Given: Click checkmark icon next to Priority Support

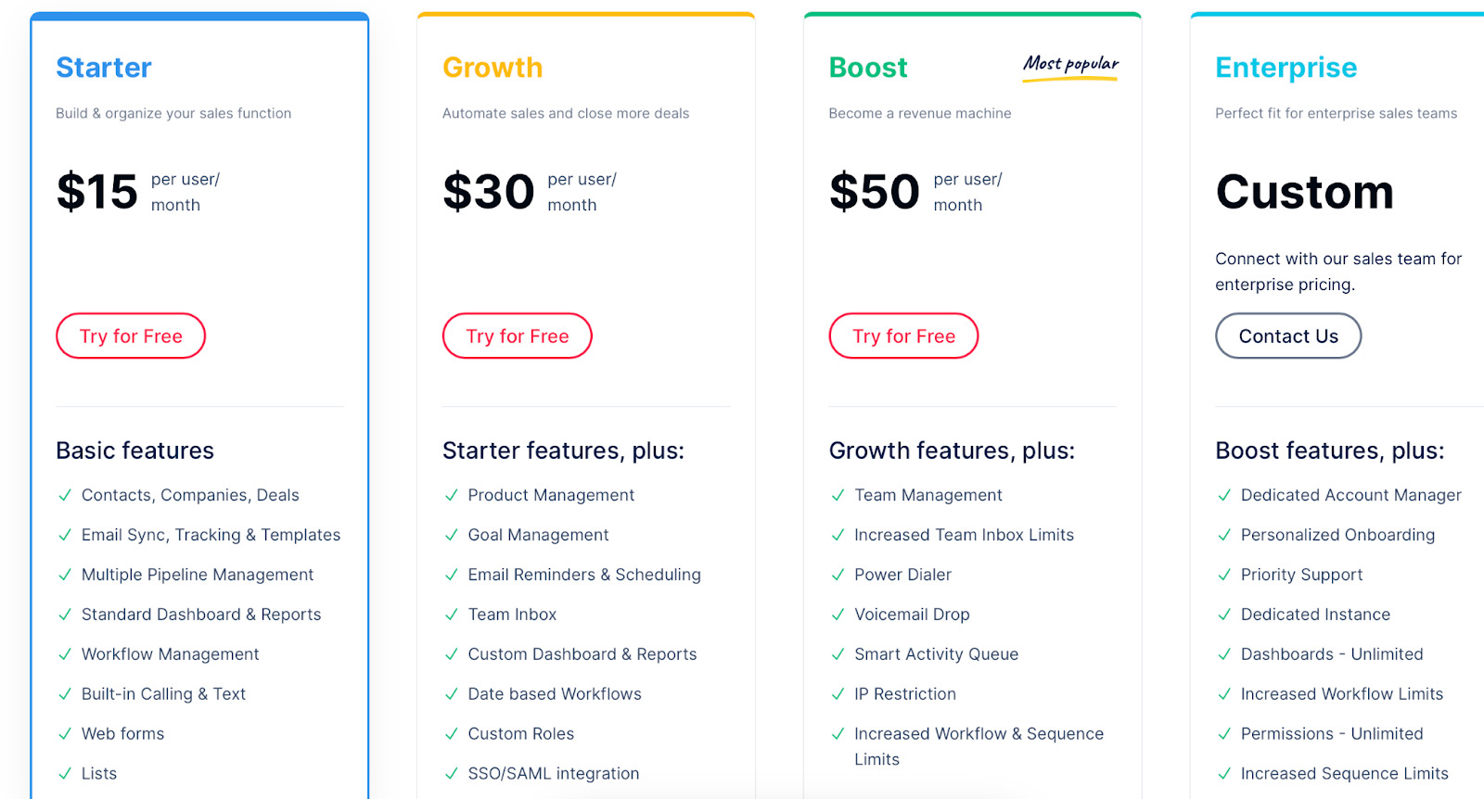Looking at the screenshot, I should [1224, 575].
